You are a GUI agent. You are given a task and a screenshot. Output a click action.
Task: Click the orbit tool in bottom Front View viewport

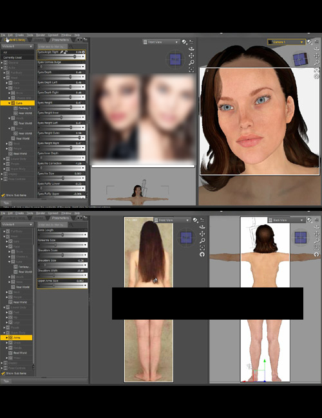click(202, 227)
